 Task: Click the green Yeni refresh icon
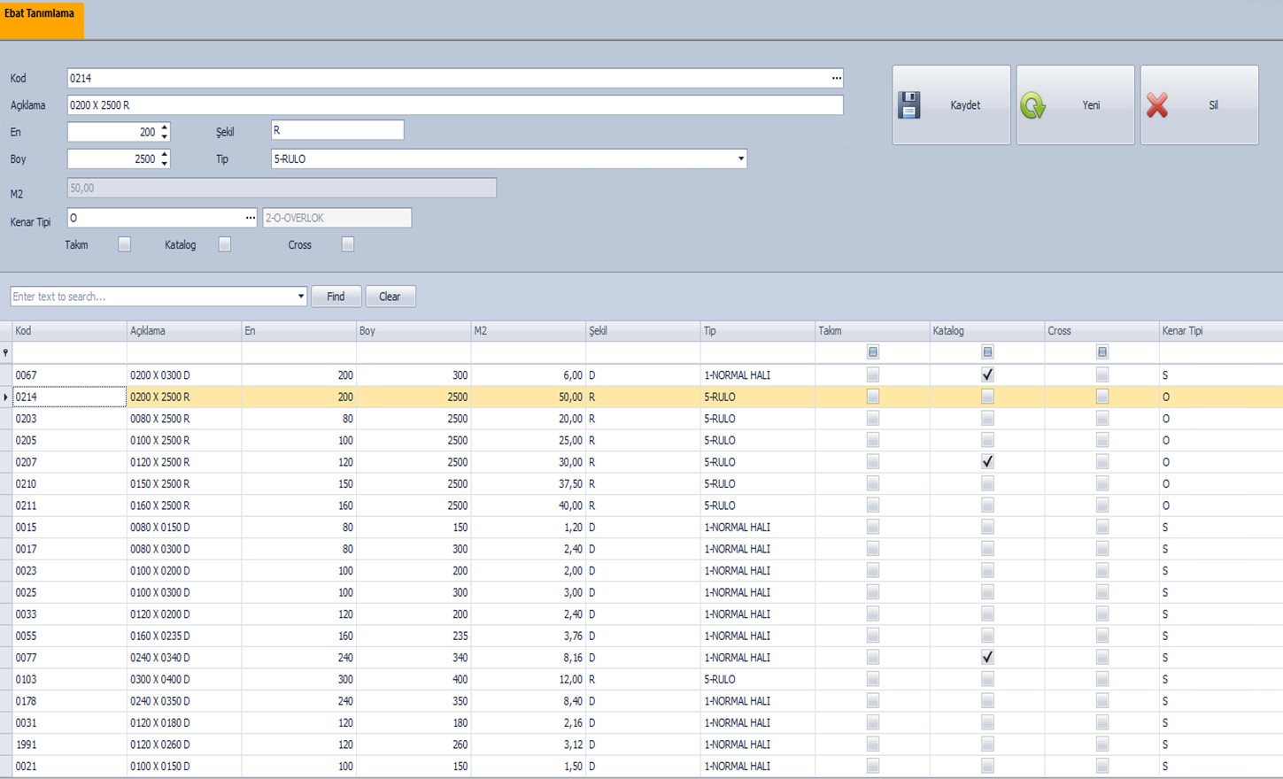(1033, 105)
